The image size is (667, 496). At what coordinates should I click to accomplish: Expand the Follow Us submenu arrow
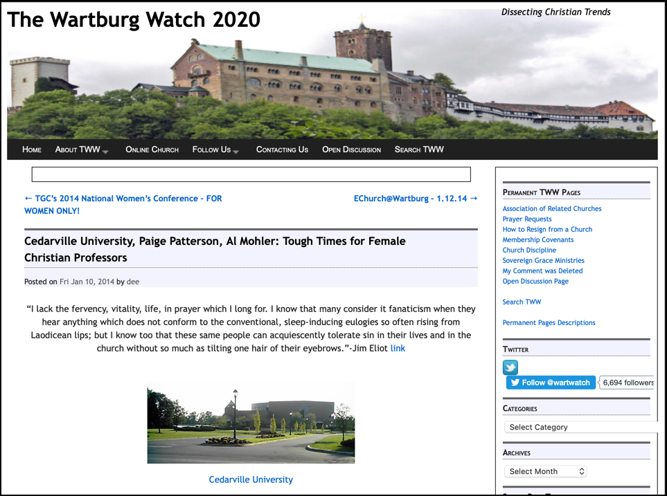tap(236, 151)
